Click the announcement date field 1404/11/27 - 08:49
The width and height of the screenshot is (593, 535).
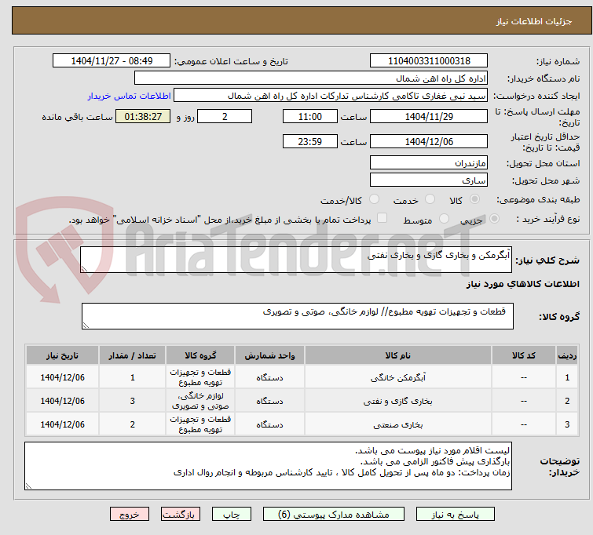tap(112, 61)
